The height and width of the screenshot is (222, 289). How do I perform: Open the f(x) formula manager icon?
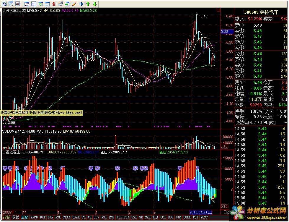pos(4,4)
